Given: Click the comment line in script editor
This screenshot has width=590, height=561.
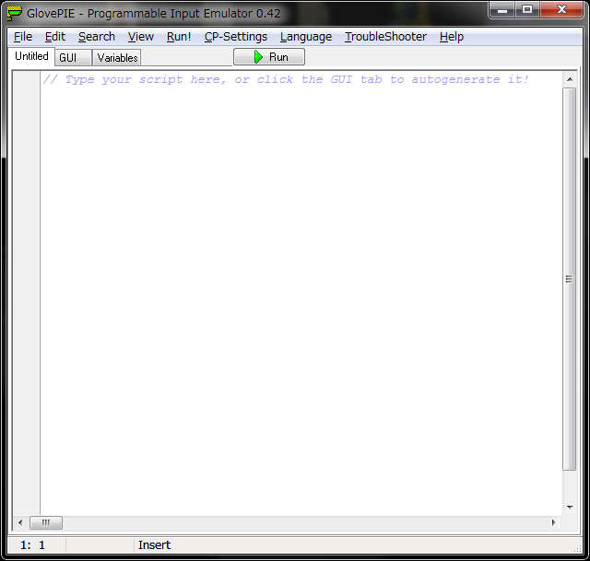Looking at the screenshot, I should 286,80.
